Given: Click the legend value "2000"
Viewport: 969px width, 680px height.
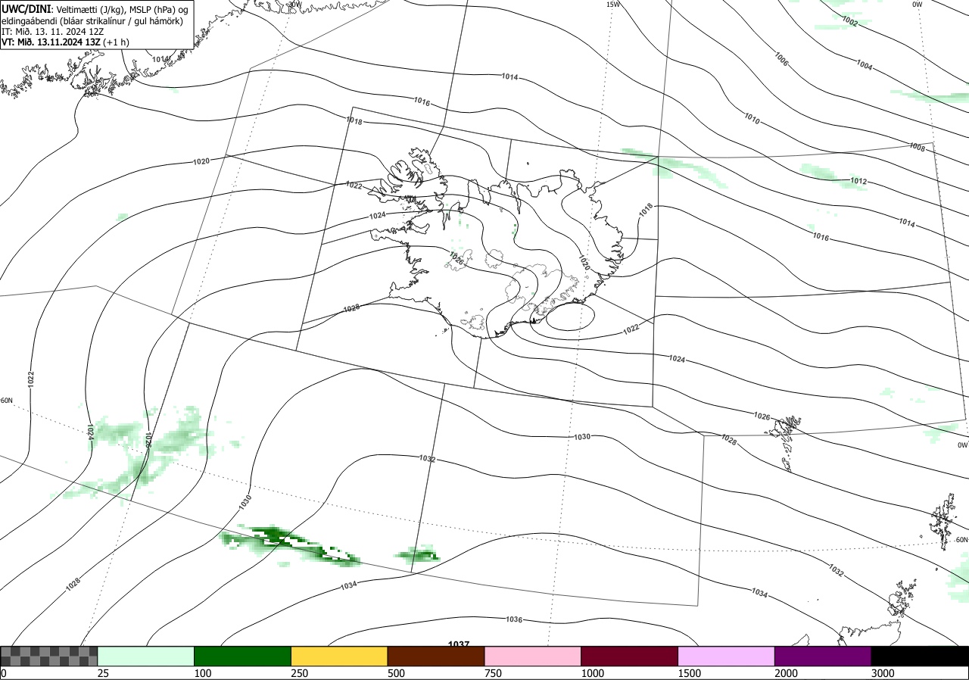Looking at the screenshot, I should click(786, 673).
